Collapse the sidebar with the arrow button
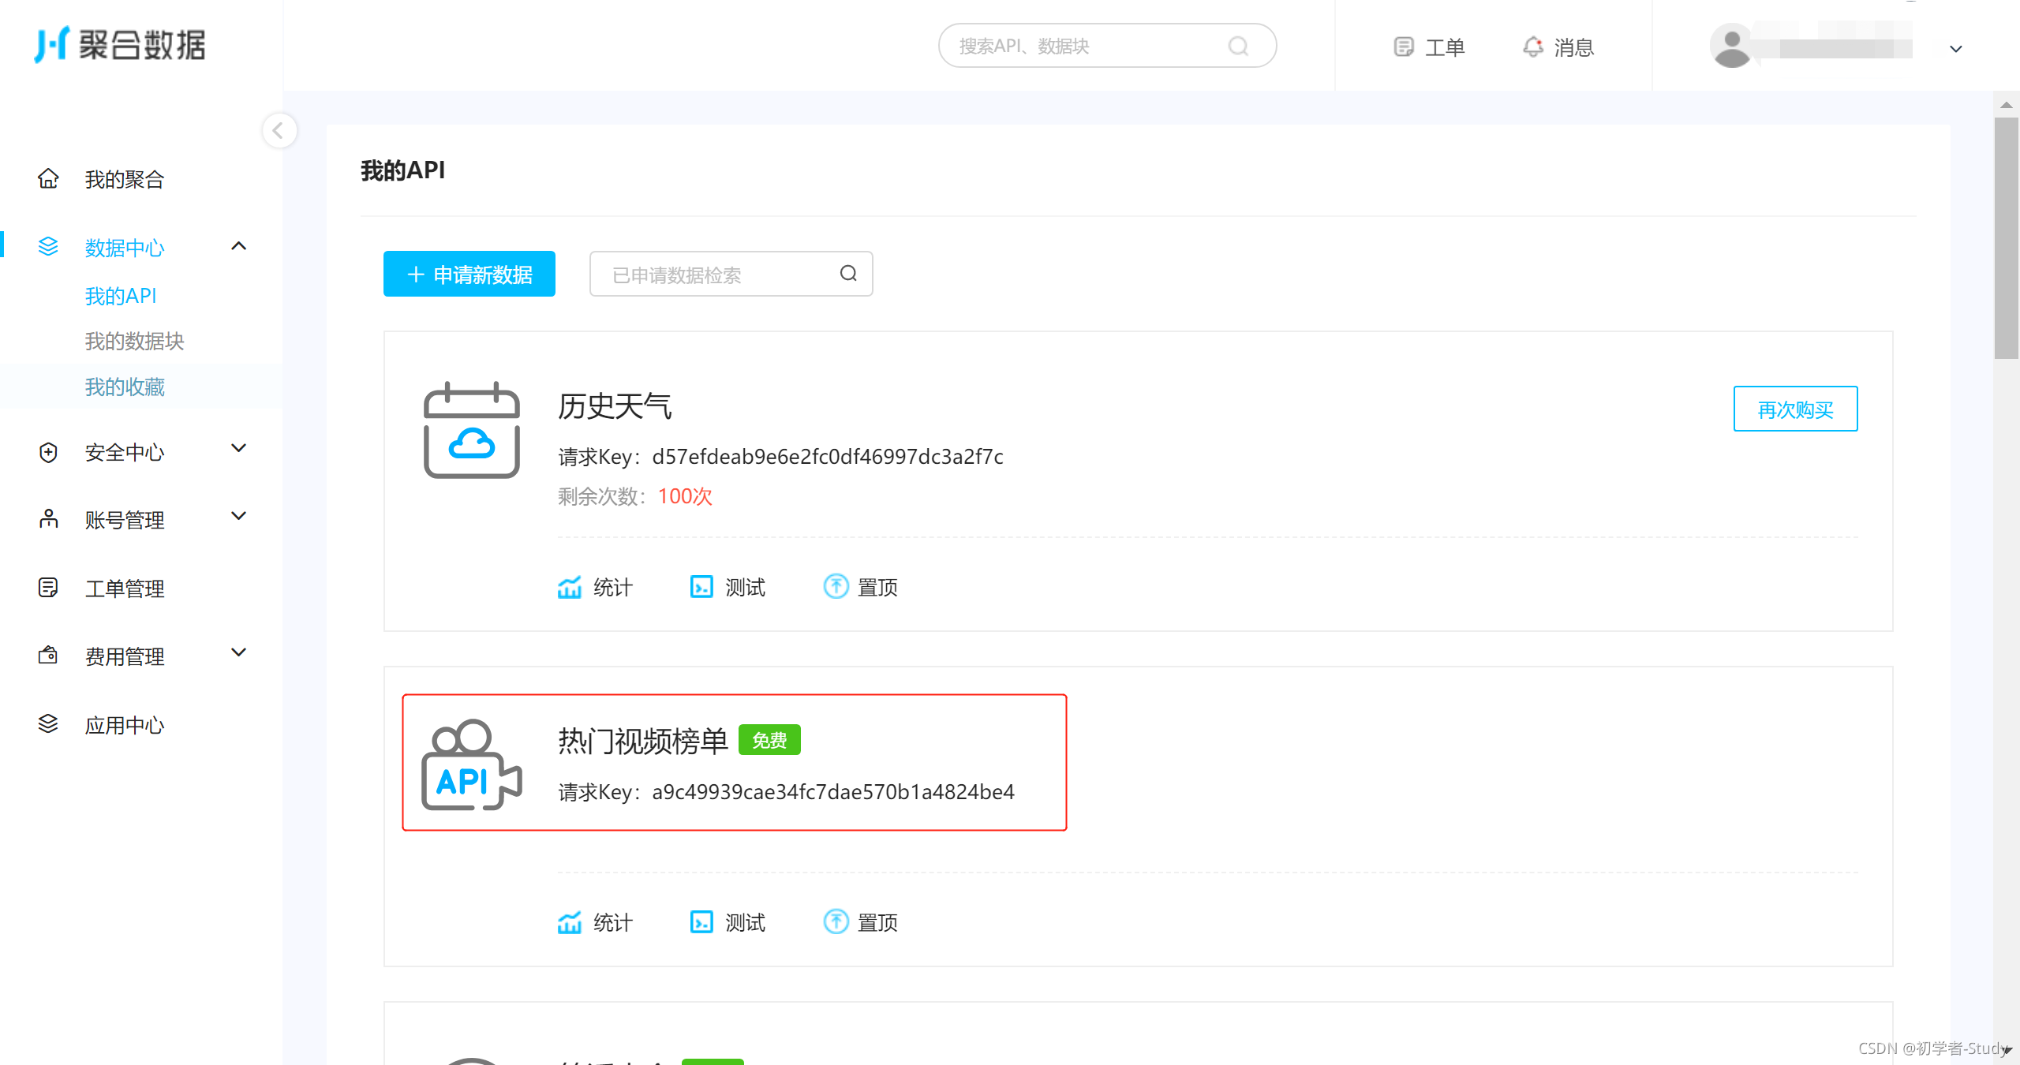Viewport: 2020px width, 1065px height. (279, 130)
